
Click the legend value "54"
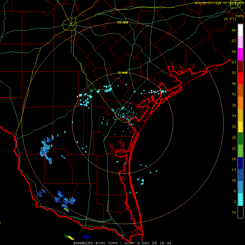(x=234, y=62)
